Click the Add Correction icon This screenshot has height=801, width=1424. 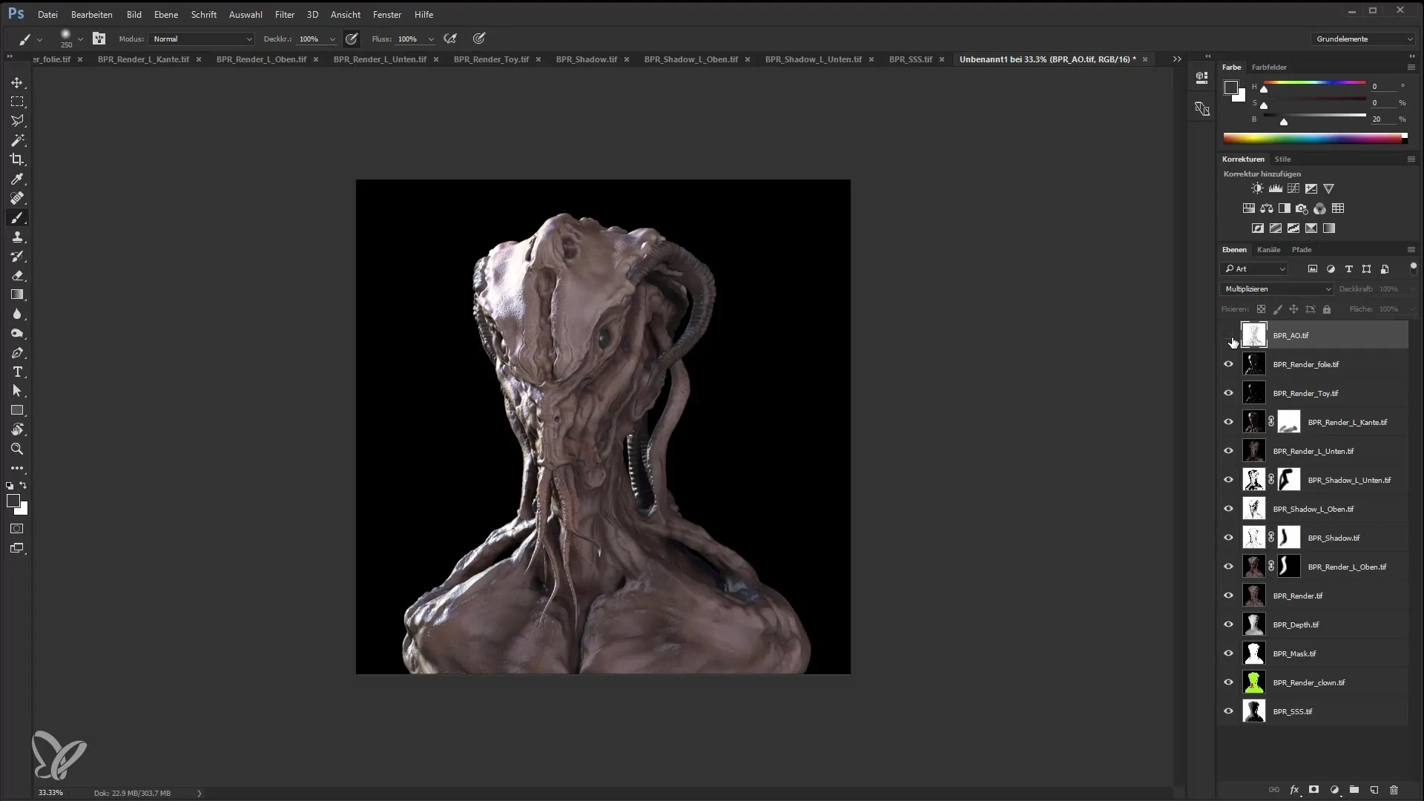coord(1262,173)
